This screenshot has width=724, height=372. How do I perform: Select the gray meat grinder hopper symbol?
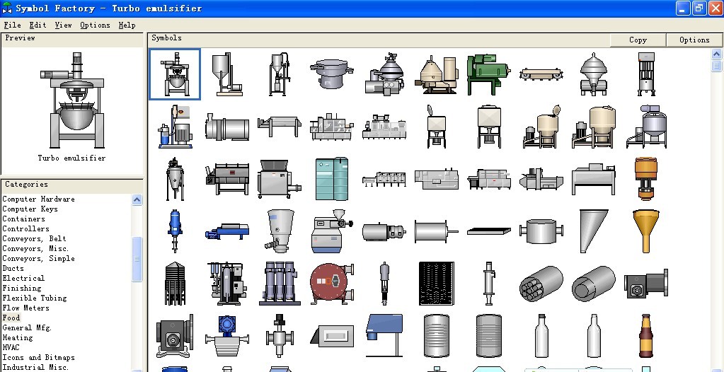(x=280, y=179)
